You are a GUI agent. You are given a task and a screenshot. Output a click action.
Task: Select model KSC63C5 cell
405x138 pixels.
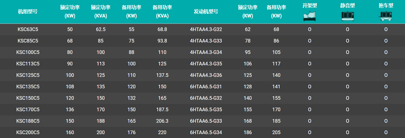[x=28, y=30]
